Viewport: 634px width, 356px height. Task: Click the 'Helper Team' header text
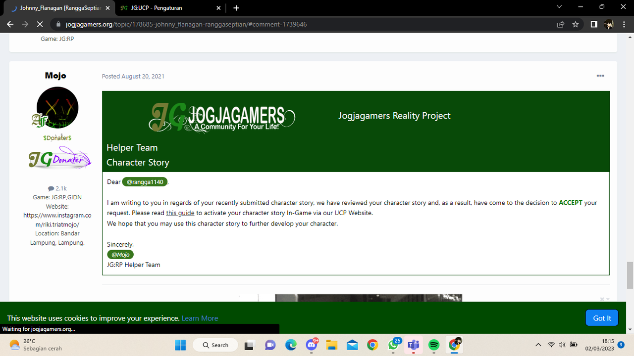pyautogui.click(x=132, y=147)
